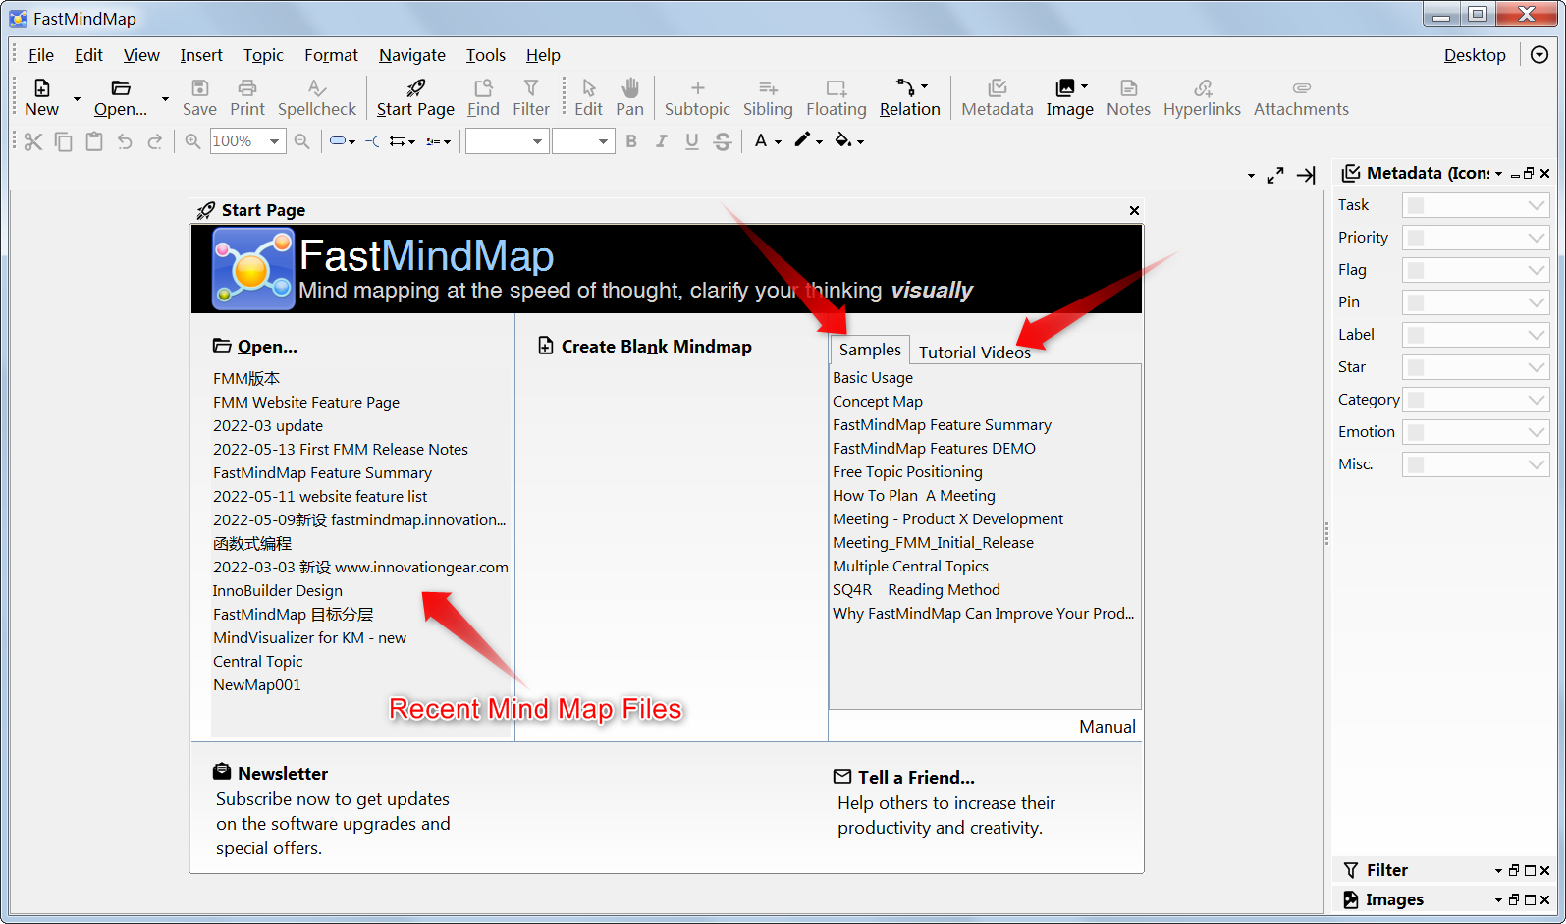Click the Zoom out magnifier icon

tap(302, 141)
